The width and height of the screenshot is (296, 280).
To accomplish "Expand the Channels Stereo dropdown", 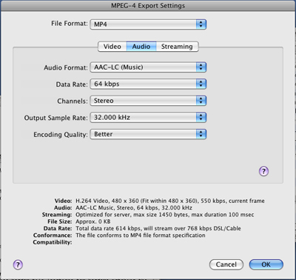I will (x=148, y=101).
